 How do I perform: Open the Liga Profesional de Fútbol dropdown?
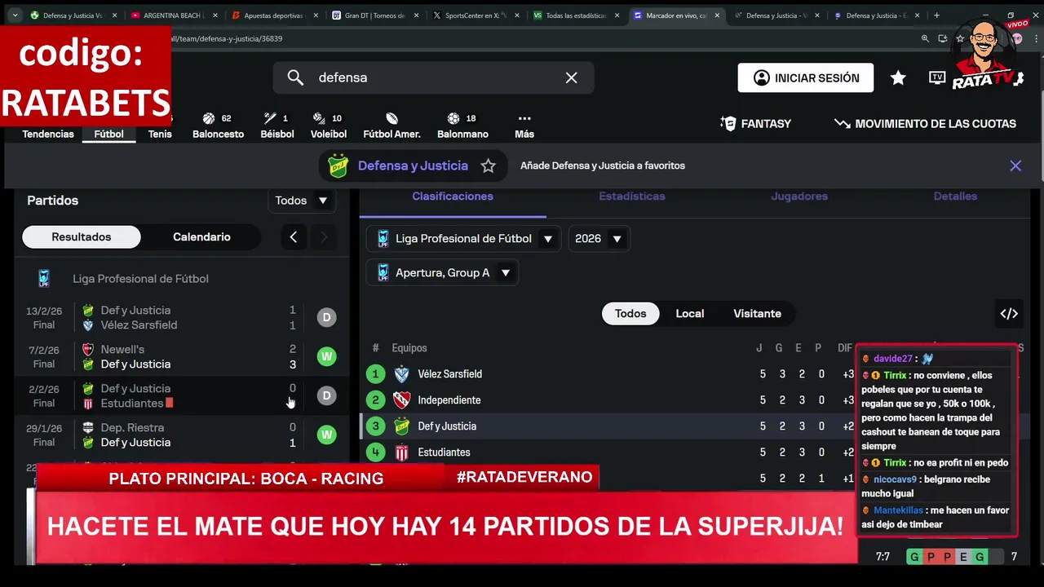[463, 239]
